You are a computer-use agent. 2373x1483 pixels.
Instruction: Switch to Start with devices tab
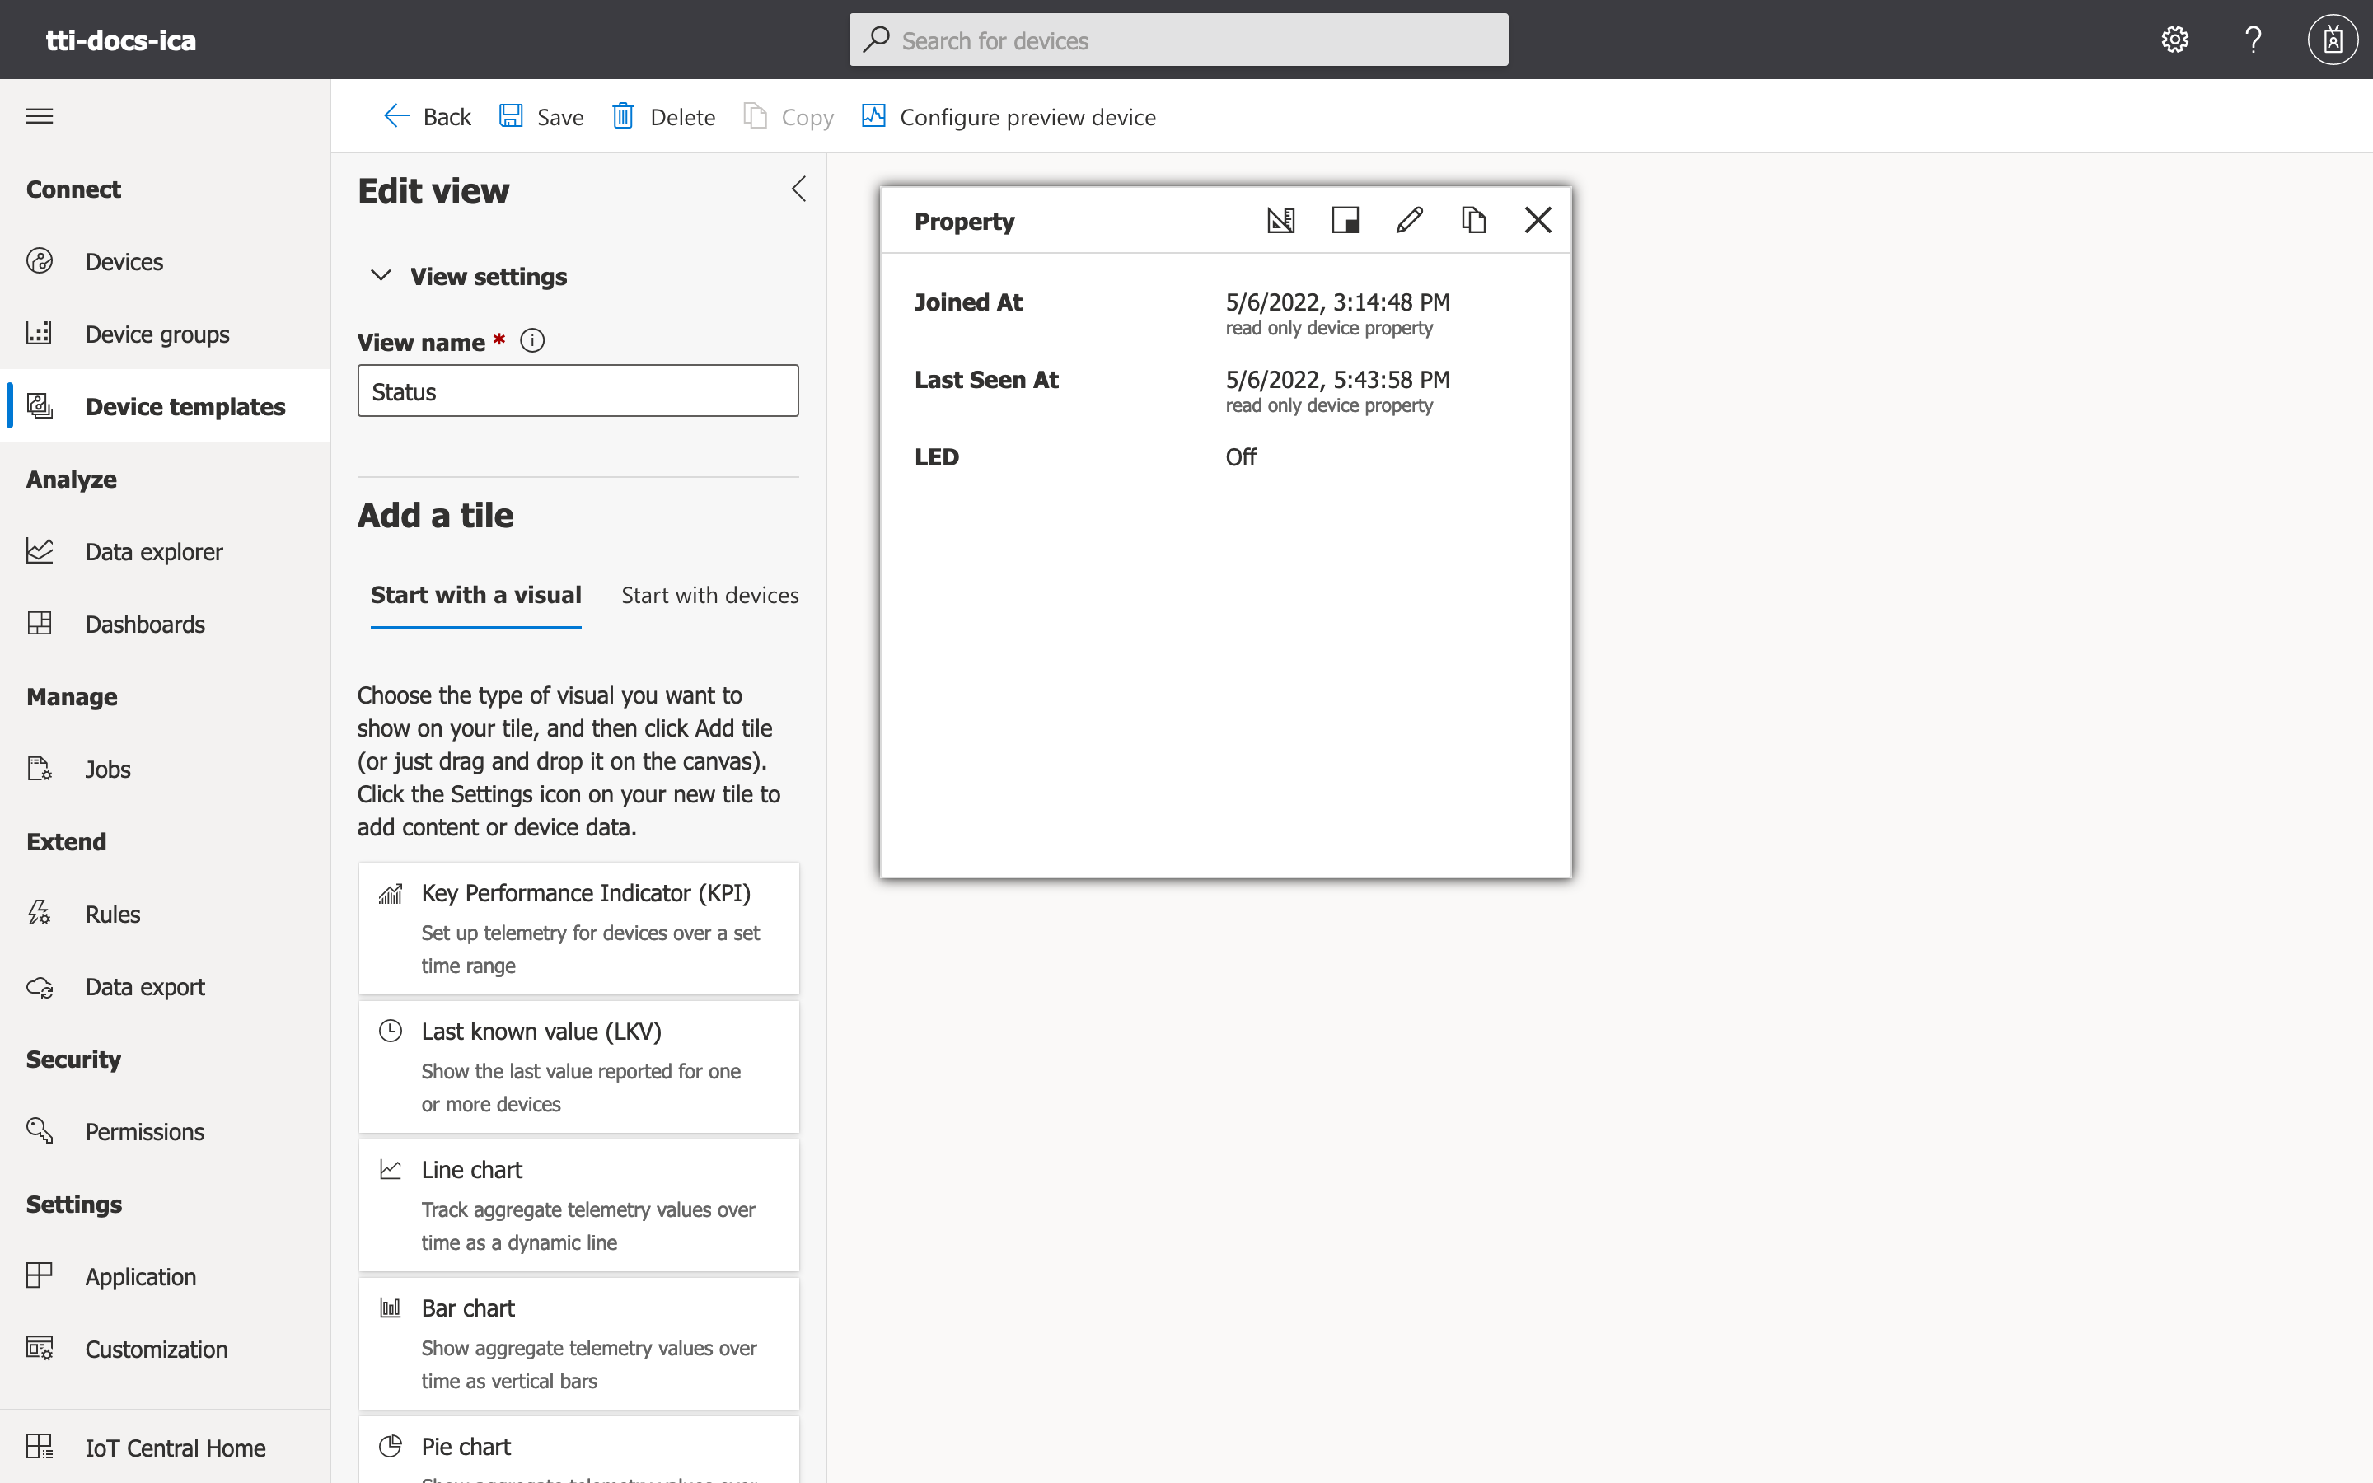pos(709,596)
